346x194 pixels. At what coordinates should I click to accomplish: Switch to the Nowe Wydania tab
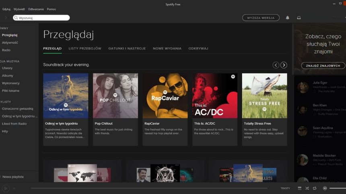pos(167,48)
